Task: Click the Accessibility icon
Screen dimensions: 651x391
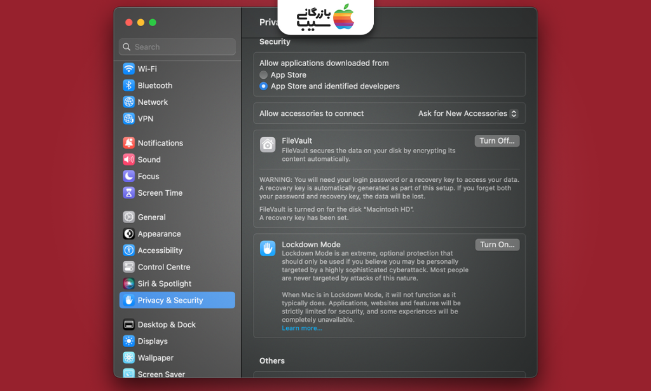Action: tap(128, 250)
